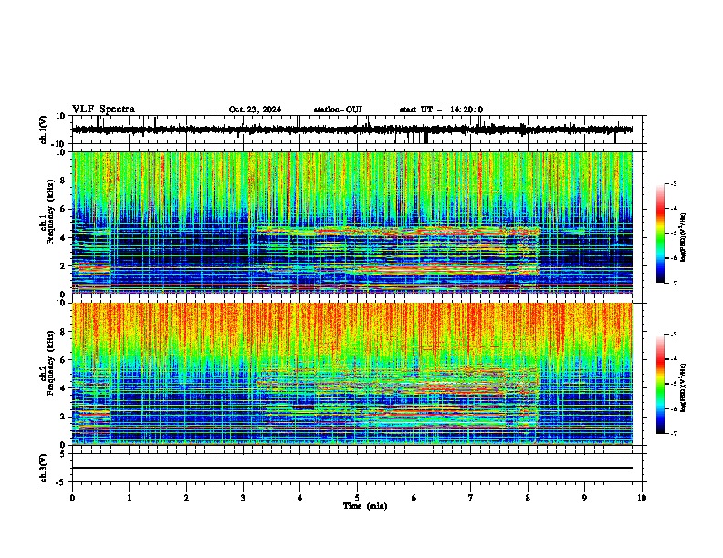This screenshot has width=723, height=558.
Task: Click the '8' kHz tick on ch.2 spectrogram
Action: [64, 332]
